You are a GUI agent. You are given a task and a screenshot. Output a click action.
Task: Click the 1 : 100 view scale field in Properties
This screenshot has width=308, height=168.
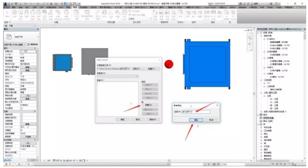coord(28,51)
